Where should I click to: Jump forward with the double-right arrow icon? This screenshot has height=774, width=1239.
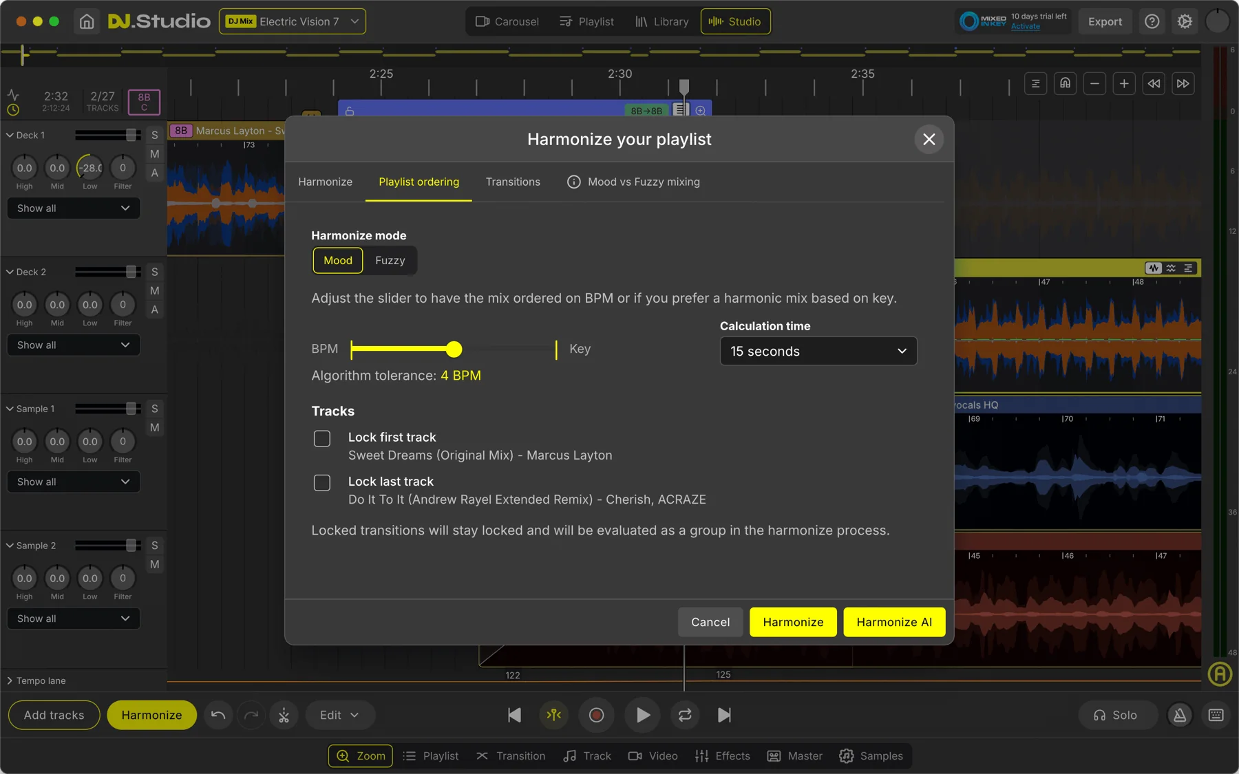(x=1183, y=83)
